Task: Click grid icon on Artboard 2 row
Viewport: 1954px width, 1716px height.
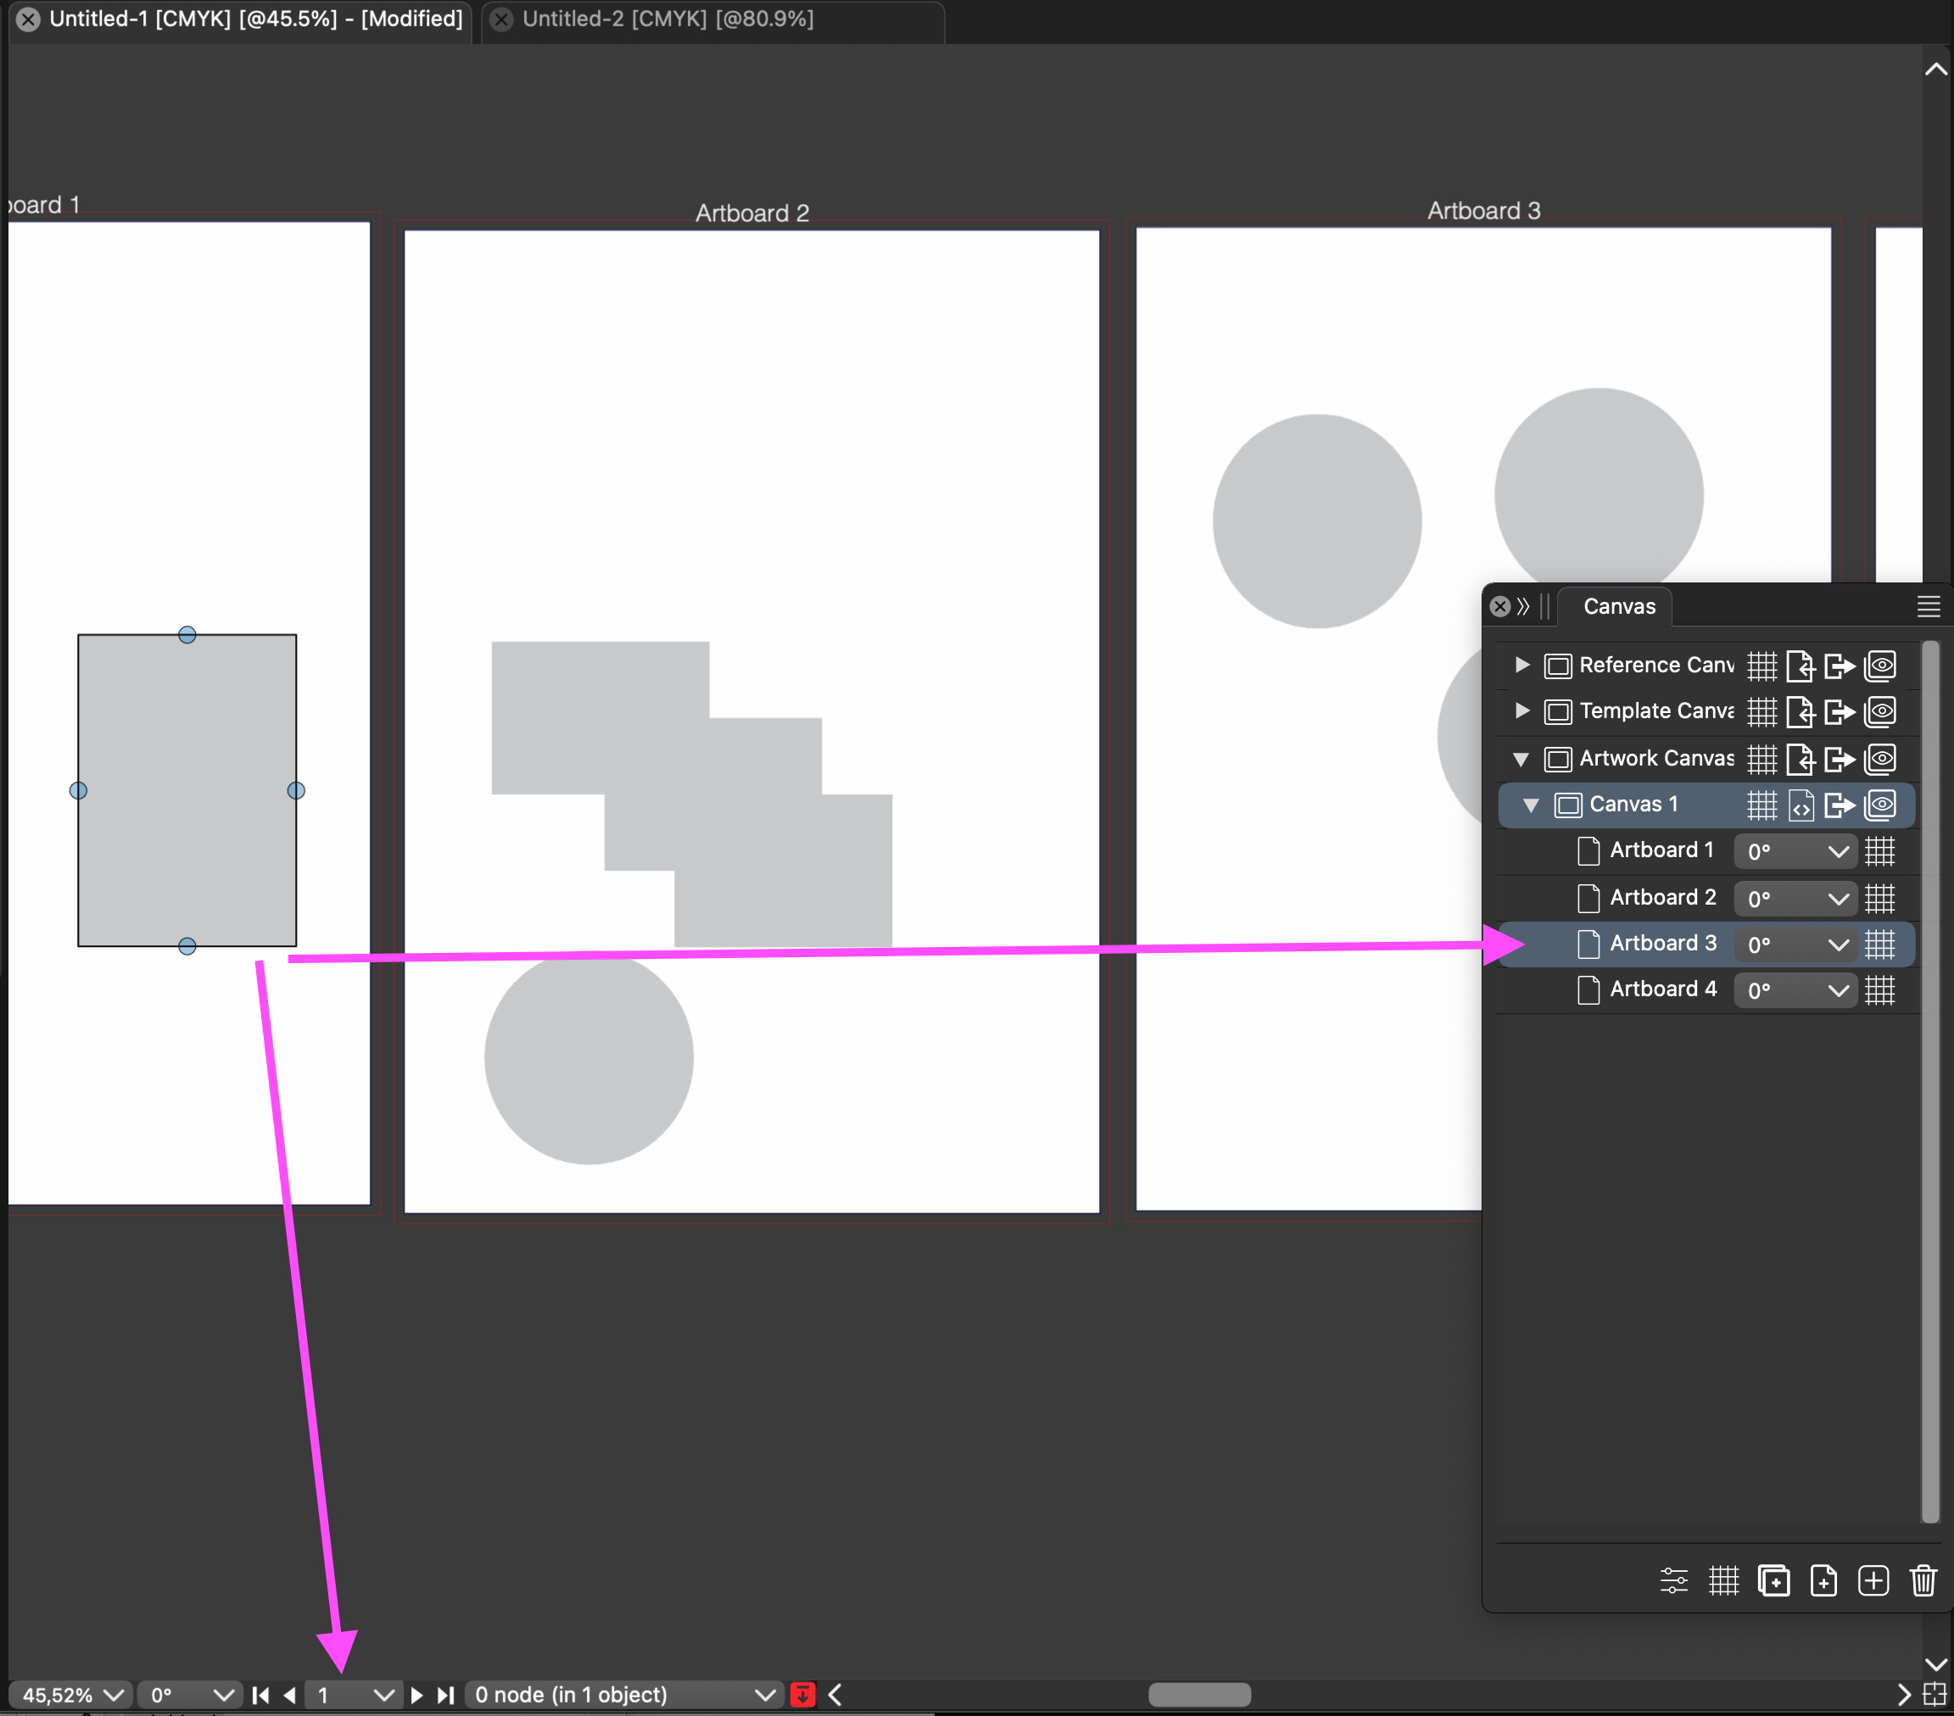Action: [1879, 897]
